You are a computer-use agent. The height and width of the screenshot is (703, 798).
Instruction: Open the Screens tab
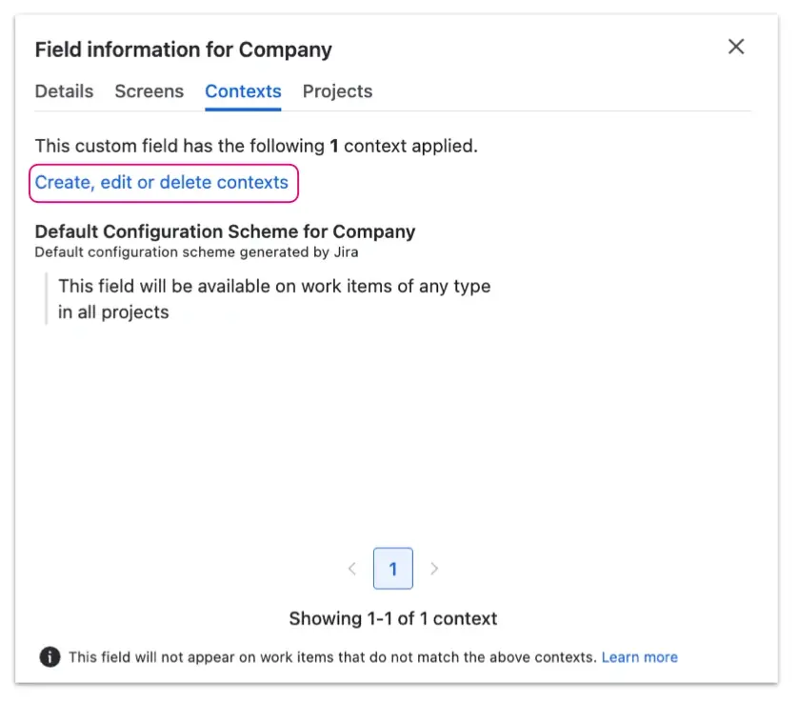coord(149,90)
